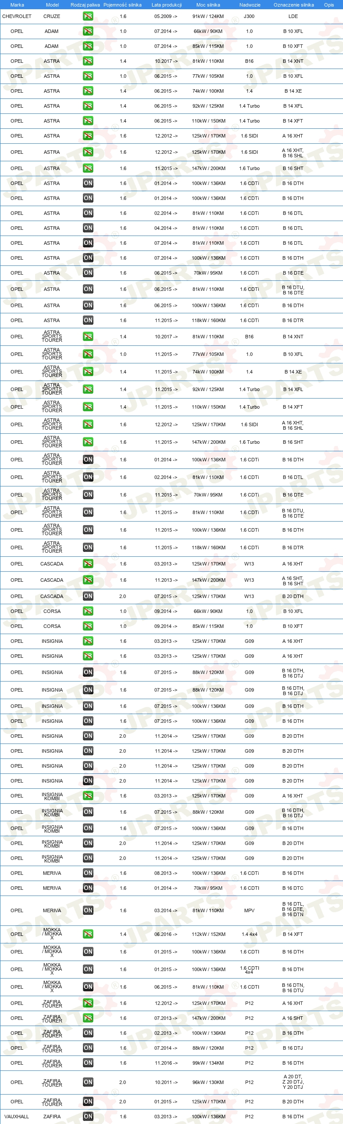Click the B 16 DTN, B 16 DTU engine cell

[293, 987]
